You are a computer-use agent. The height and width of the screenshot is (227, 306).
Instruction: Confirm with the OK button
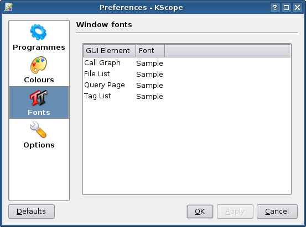200,212
